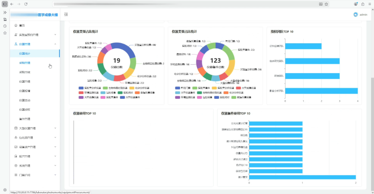The image size is (374, 194).
Task: Open the browser history clock icon
Action: [x=5, y=26]
